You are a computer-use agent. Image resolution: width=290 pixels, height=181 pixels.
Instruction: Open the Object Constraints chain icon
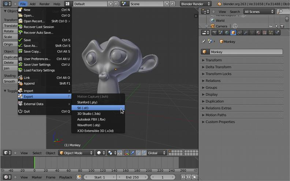tap(239, 33)
